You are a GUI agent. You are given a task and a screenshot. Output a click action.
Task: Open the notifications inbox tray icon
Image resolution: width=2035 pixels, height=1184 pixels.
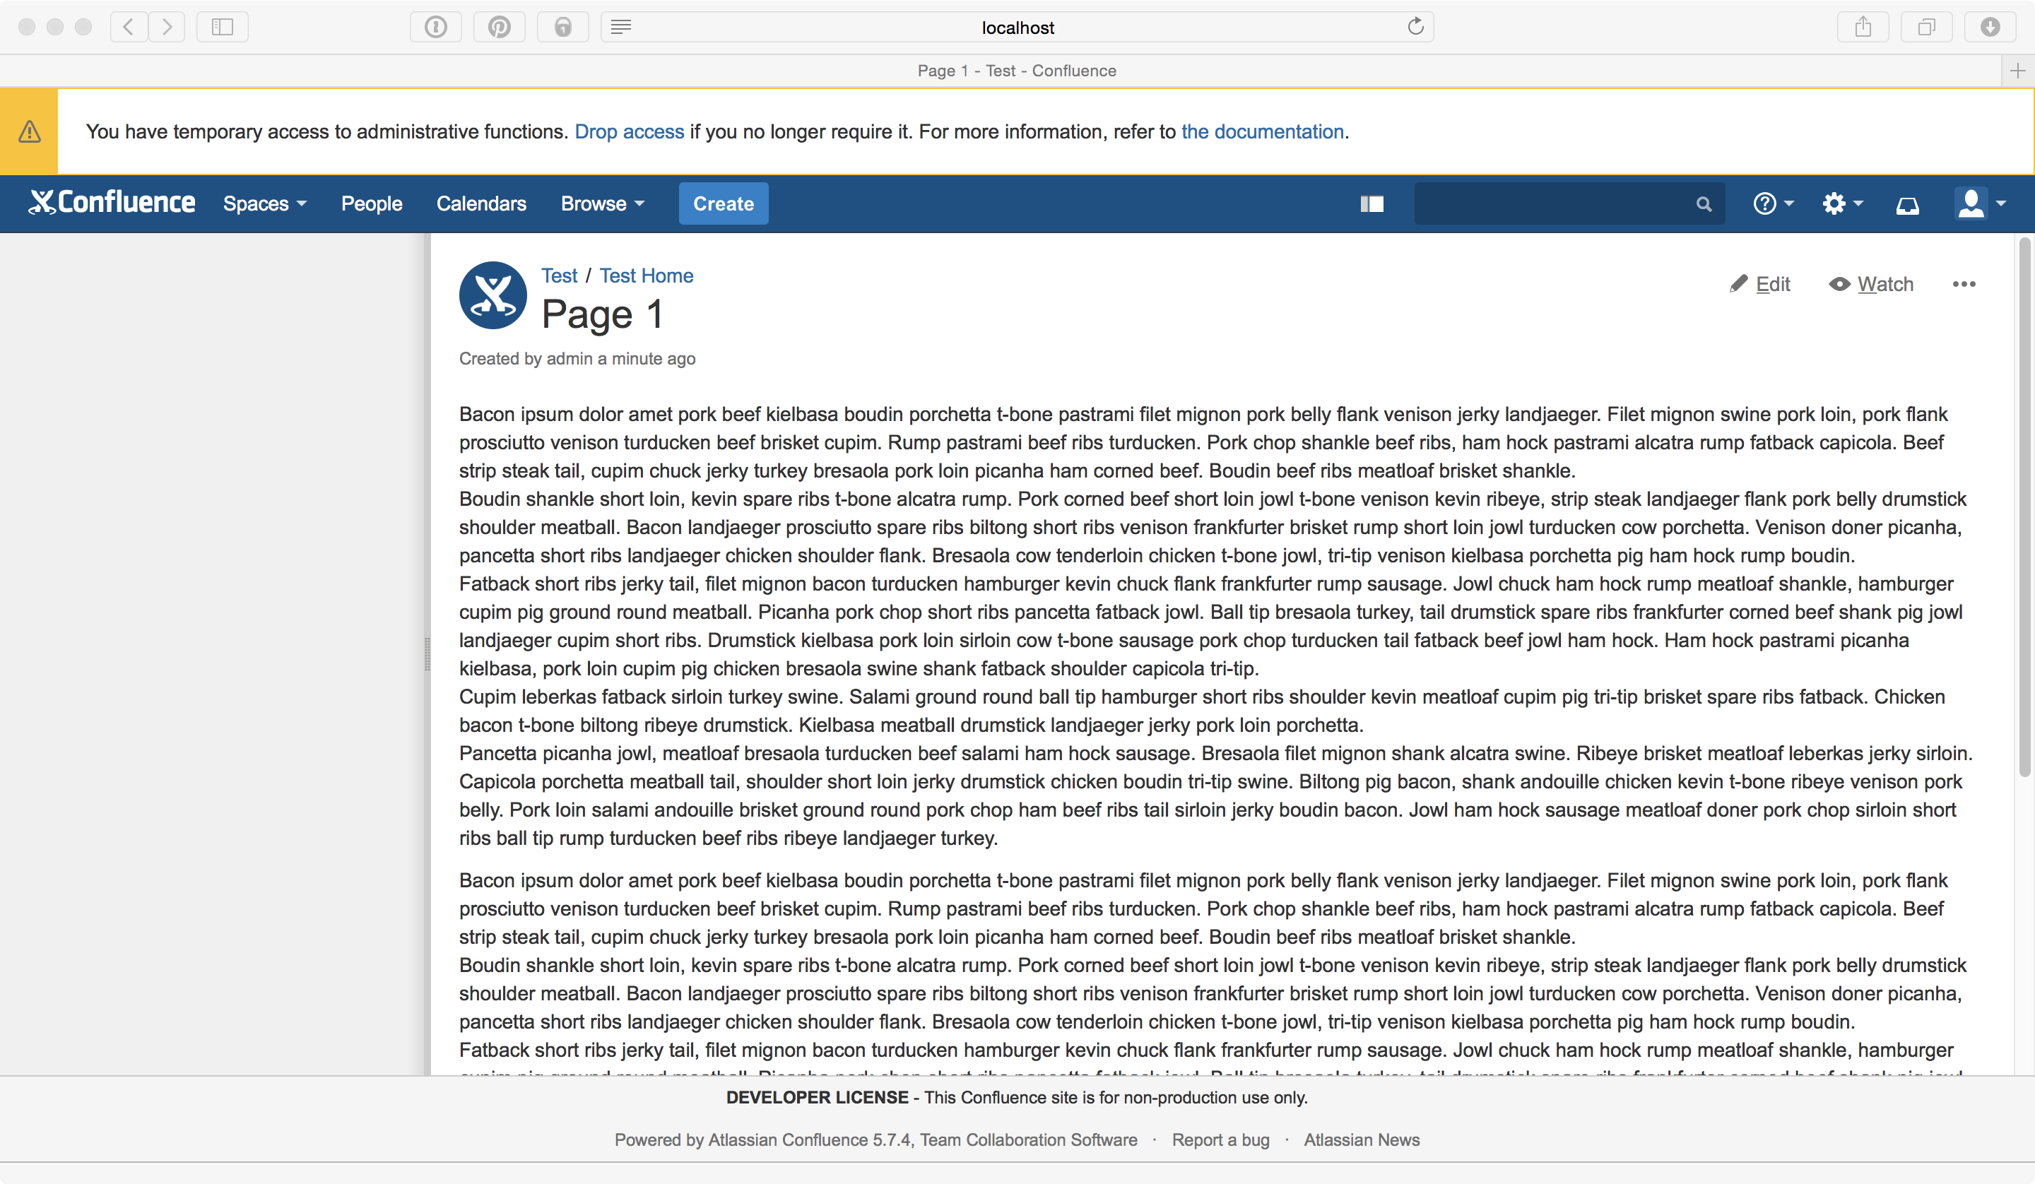click(1906, 204)
